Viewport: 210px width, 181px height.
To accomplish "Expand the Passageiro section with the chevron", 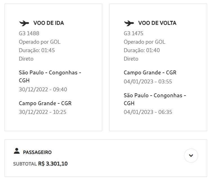I will tap(191, 156).
